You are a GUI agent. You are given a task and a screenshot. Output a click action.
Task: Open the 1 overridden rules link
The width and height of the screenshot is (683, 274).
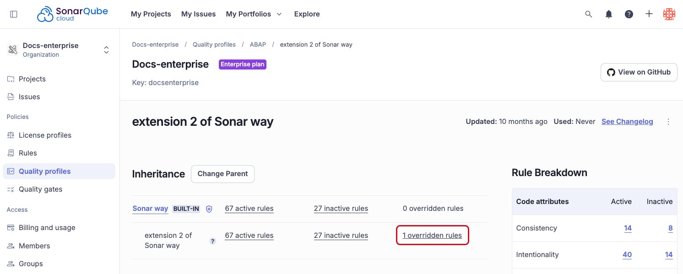pyautogui.click(x=432, y=236)
